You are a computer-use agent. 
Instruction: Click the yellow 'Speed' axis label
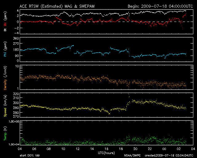(x=5, y=112)
